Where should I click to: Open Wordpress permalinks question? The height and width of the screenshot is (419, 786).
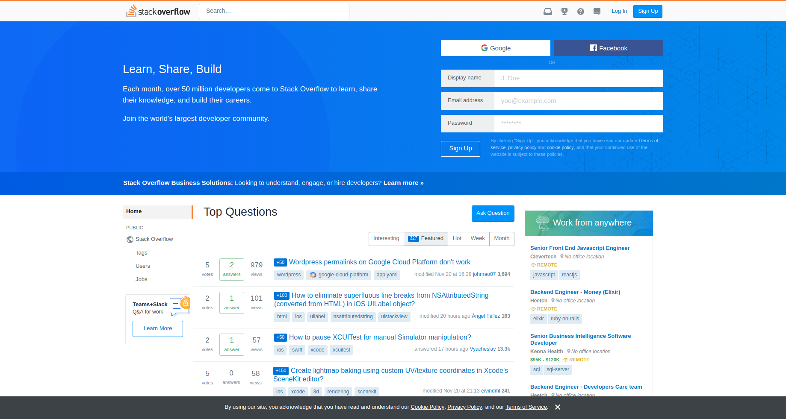click(x=379, y=262)
